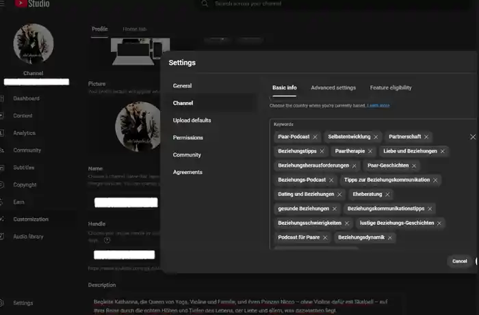Click the channel Name input field
Screen dimensions: 479x315
(x=126, y=202)
